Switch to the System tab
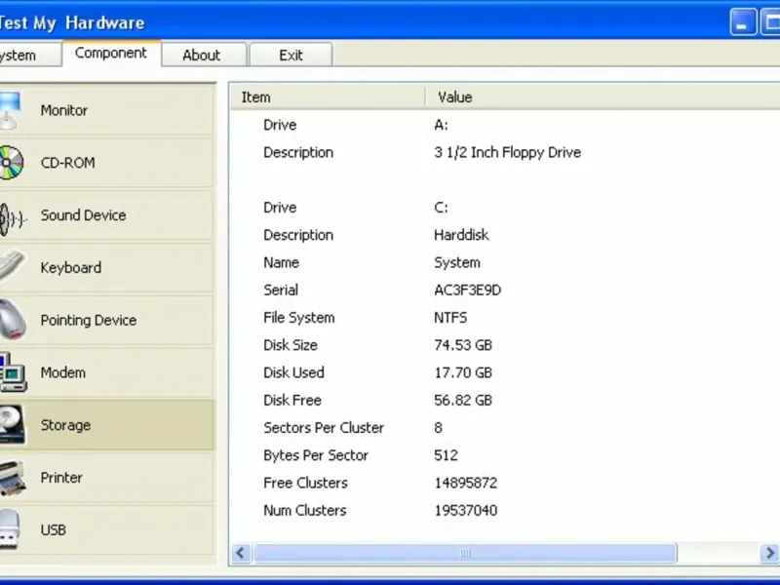The width and height of the screenshot is (780, 585). [29, 55]
